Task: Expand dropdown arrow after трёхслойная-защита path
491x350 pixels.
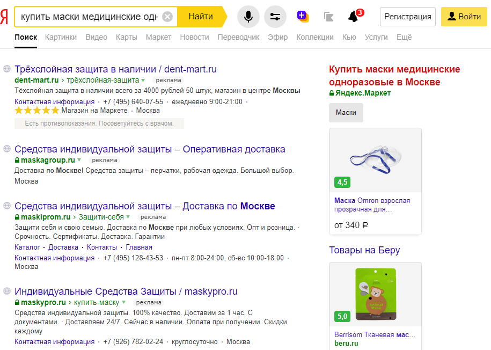Action: (x=143, y=81)
